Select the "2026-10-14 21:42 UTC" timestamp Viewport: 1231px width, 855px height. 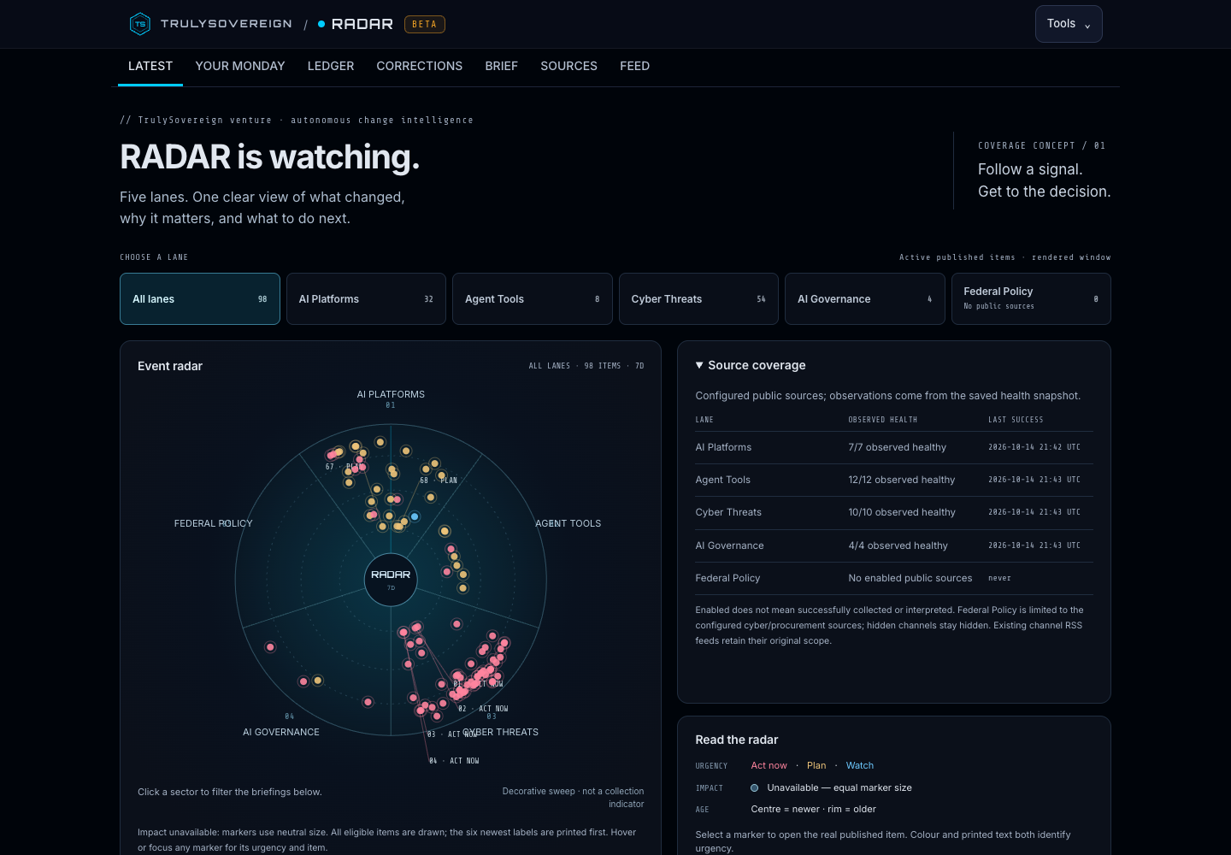pos(1034,447)
